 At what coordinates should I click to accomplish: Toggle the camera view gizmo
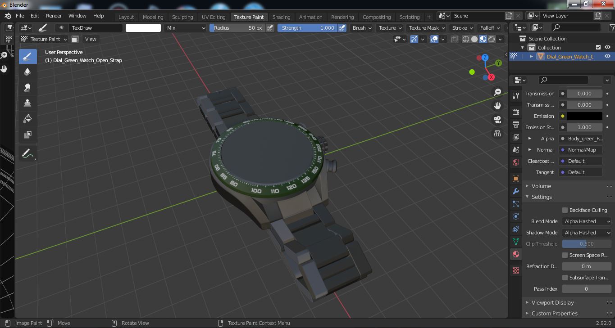497,120
